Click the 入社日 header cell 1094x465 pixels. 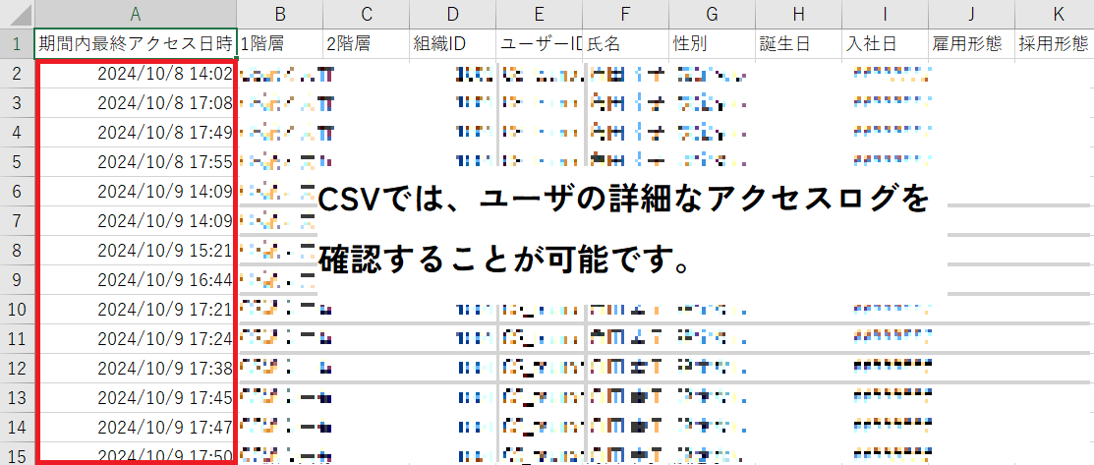886,44
